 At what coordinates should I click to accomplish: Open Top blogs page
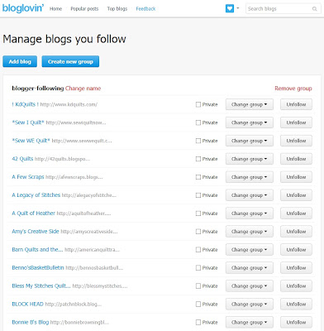117,9
